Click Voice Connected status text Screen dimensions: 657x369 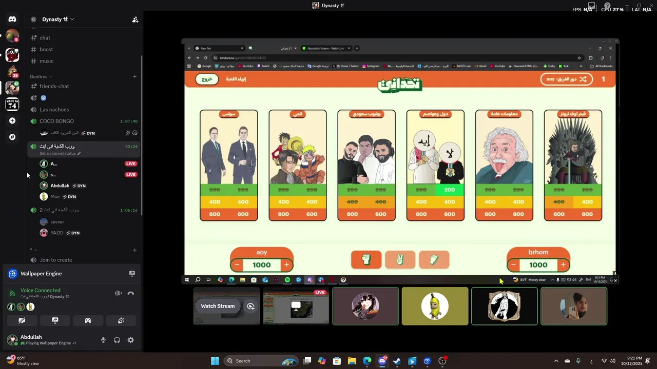40,290
